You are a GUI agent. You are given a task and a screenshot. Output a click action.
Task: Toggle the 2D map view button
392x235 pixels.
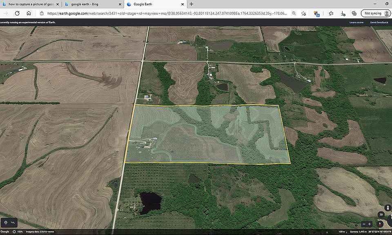coord(381,215)
